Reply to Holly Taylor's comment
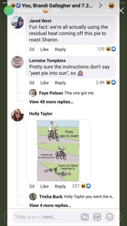This screenshot has height=226, width=127. pos(60,186)
